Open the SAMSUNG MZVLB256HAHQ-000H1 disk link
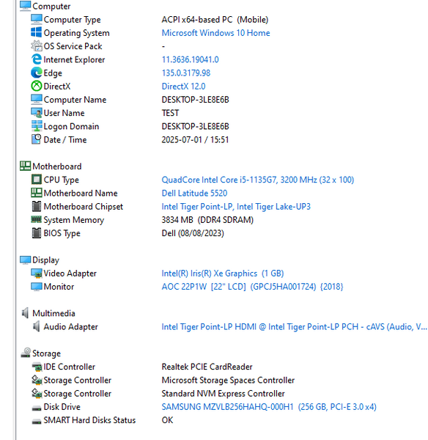The image size is (428, 440). pos(269,407)
